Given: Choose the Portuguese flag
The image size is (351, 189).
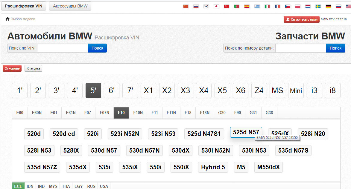Looking at the screenshot, I should [237, 6].
